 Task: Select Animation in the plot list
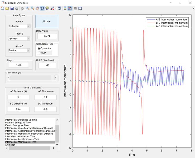point(30,145)
